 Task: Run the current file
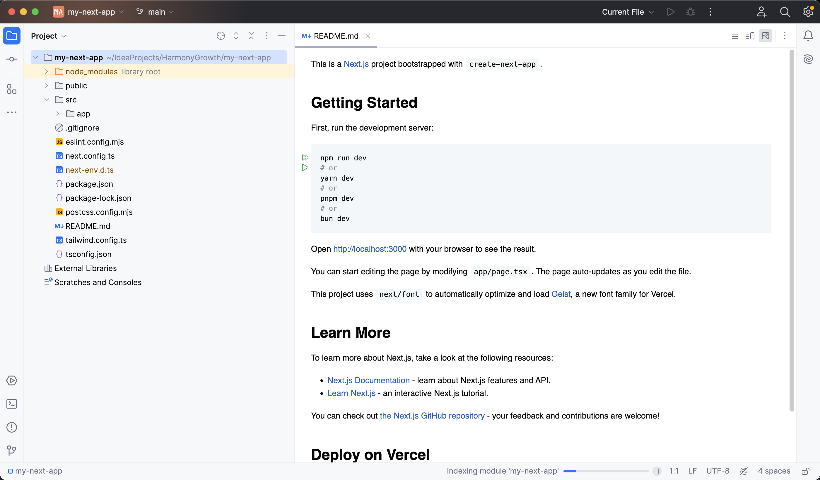coord(671,12)
